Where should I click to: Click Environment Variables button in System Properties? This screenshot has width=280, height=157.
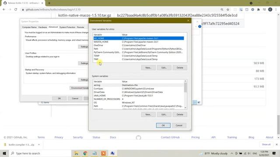coord(79,88)
